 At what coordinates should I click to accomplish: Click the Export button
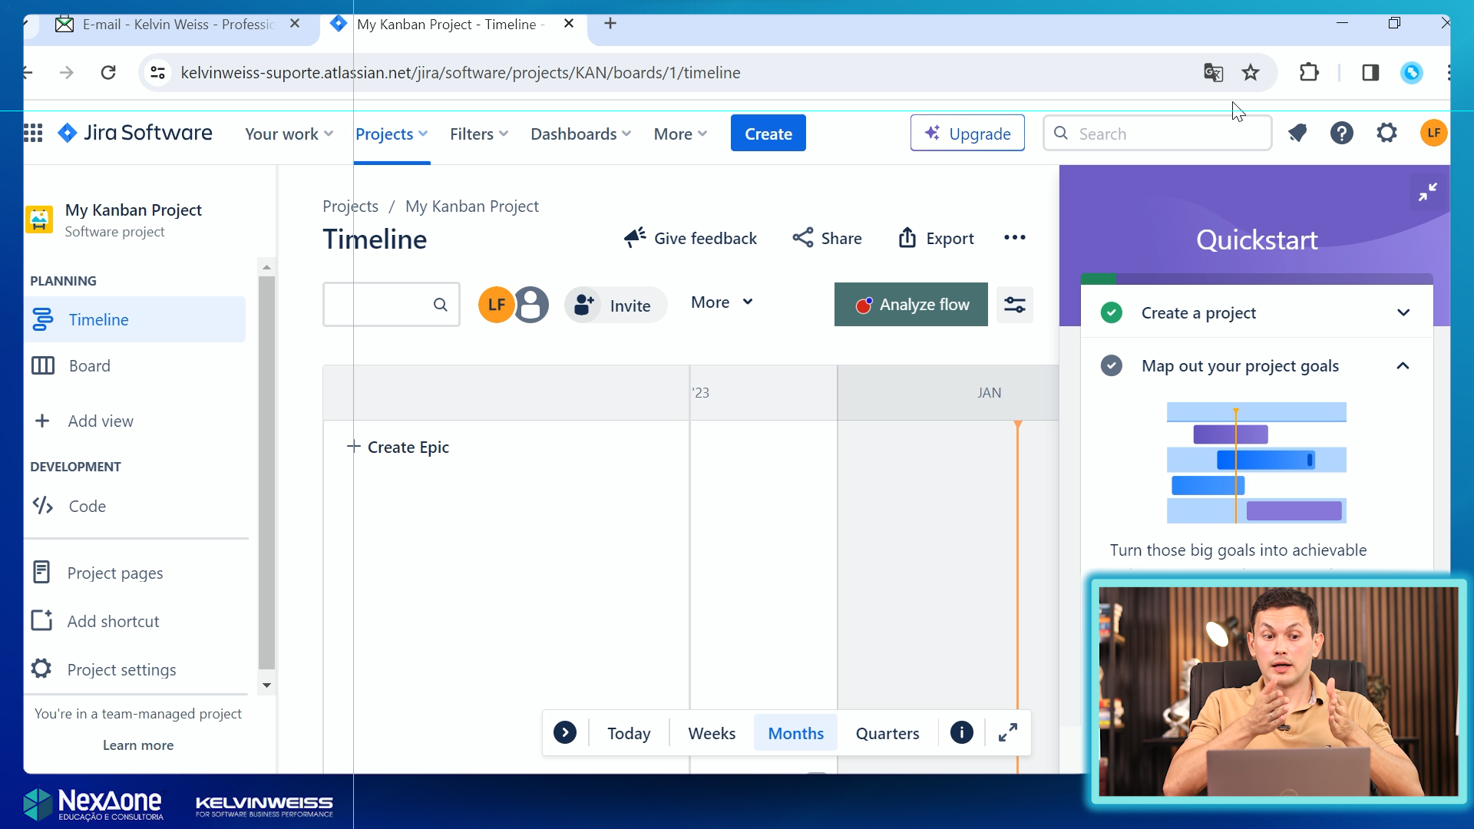coord(936,238)
